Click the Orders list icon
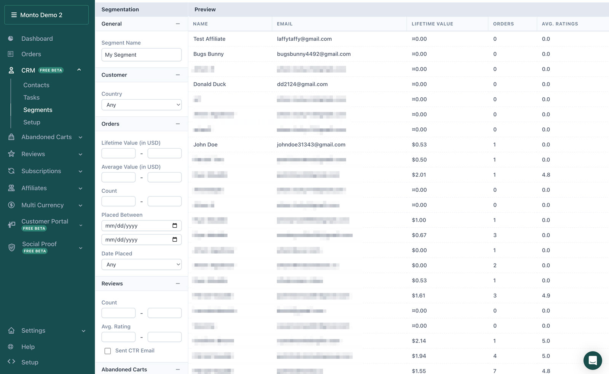This screenshot has width=609, height=374. point(11,54)
